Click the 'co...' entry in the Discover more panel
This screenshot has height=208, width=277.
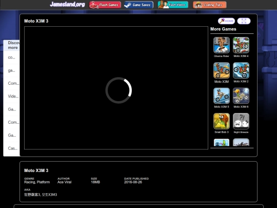(x=11, y=58)
